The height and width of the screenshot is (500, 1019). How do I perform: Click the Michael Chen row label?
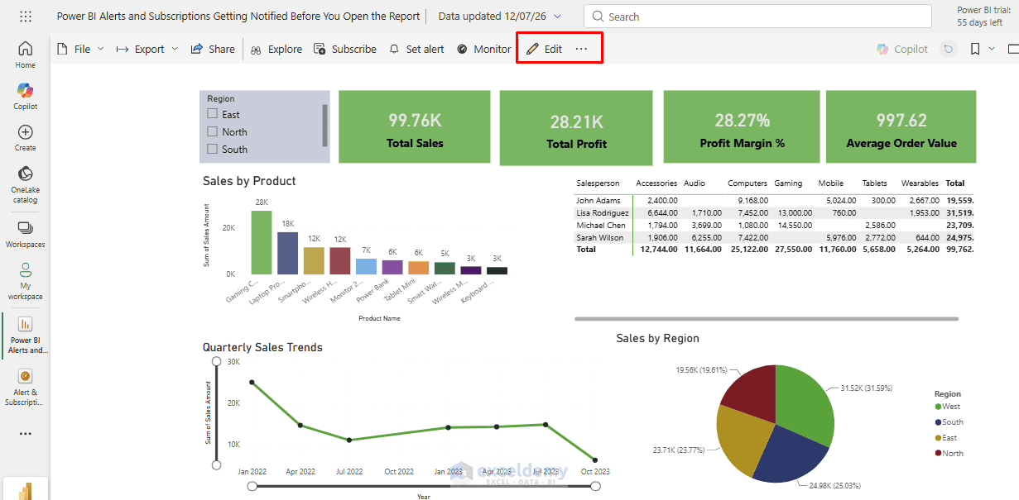coord(601,225)
